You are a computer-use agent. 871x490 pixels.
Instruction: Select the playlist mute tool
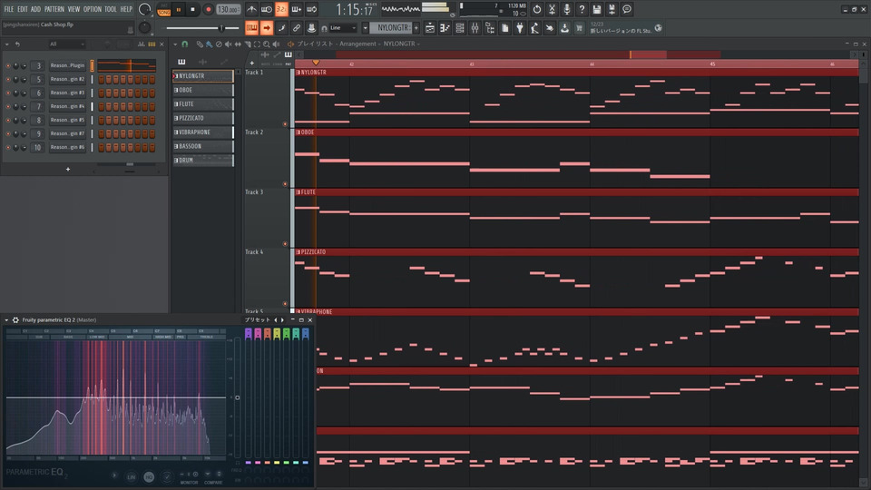click(x=229, y=44)
